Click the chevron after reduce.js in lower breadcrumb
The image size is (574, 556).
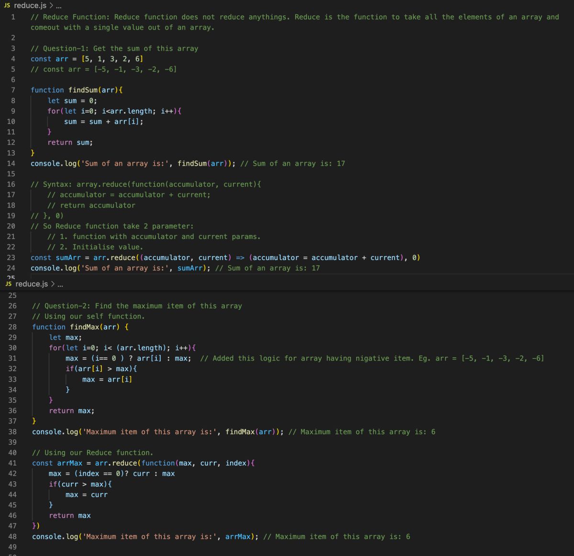pos(53,284)
